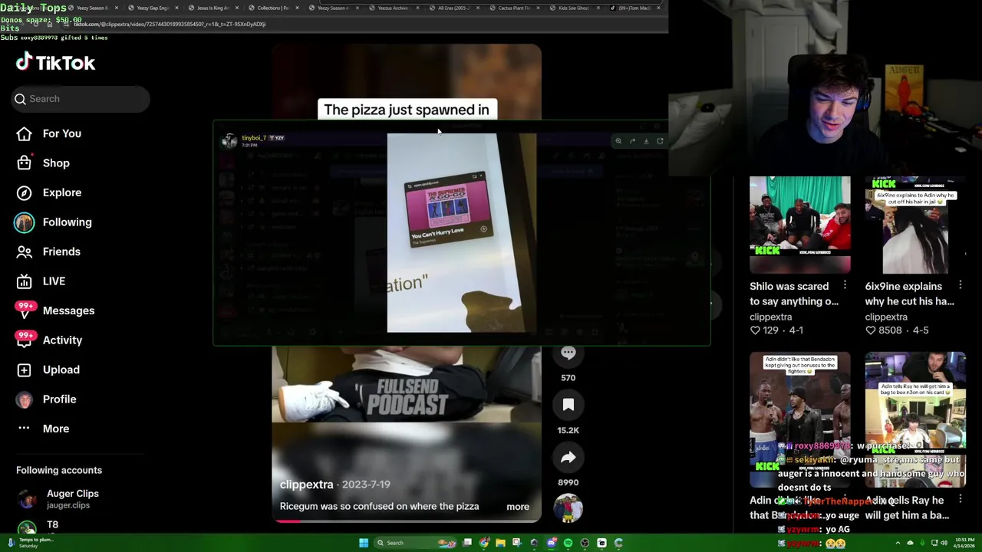This screenshot has width=982, height=552.
Task: Open Shilo was scared video thumbnail
Action: 799,225
